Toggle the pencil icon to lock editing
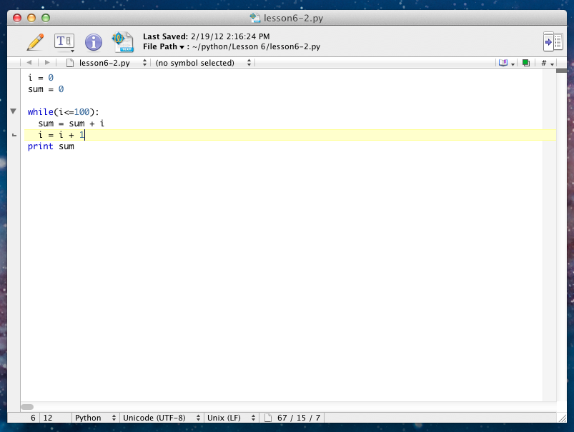The width and height of the screenshot is (574, 432). pyautogui.click(x=35, y=41)
